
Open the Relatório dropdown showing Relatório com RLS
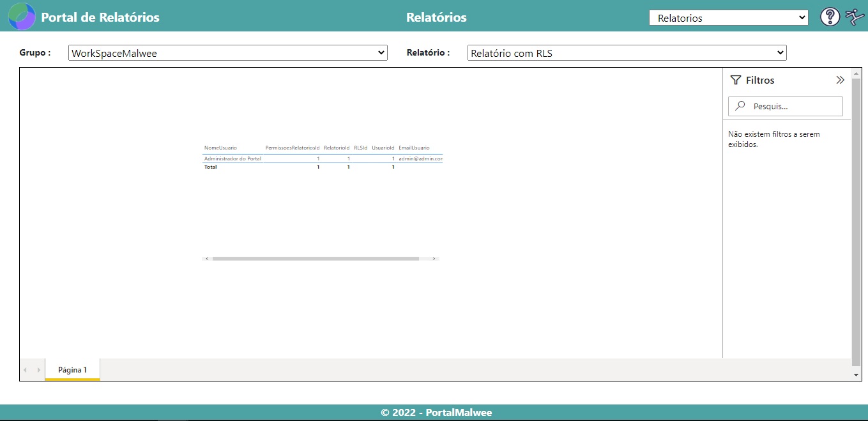[x=627, y=53]
